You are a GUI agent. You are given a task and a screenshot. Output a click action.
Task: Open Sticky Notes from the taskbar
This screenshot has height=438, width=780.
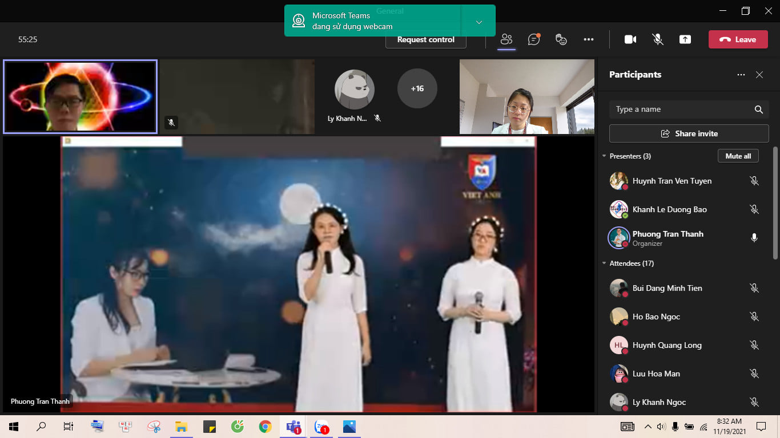[209, 426]
